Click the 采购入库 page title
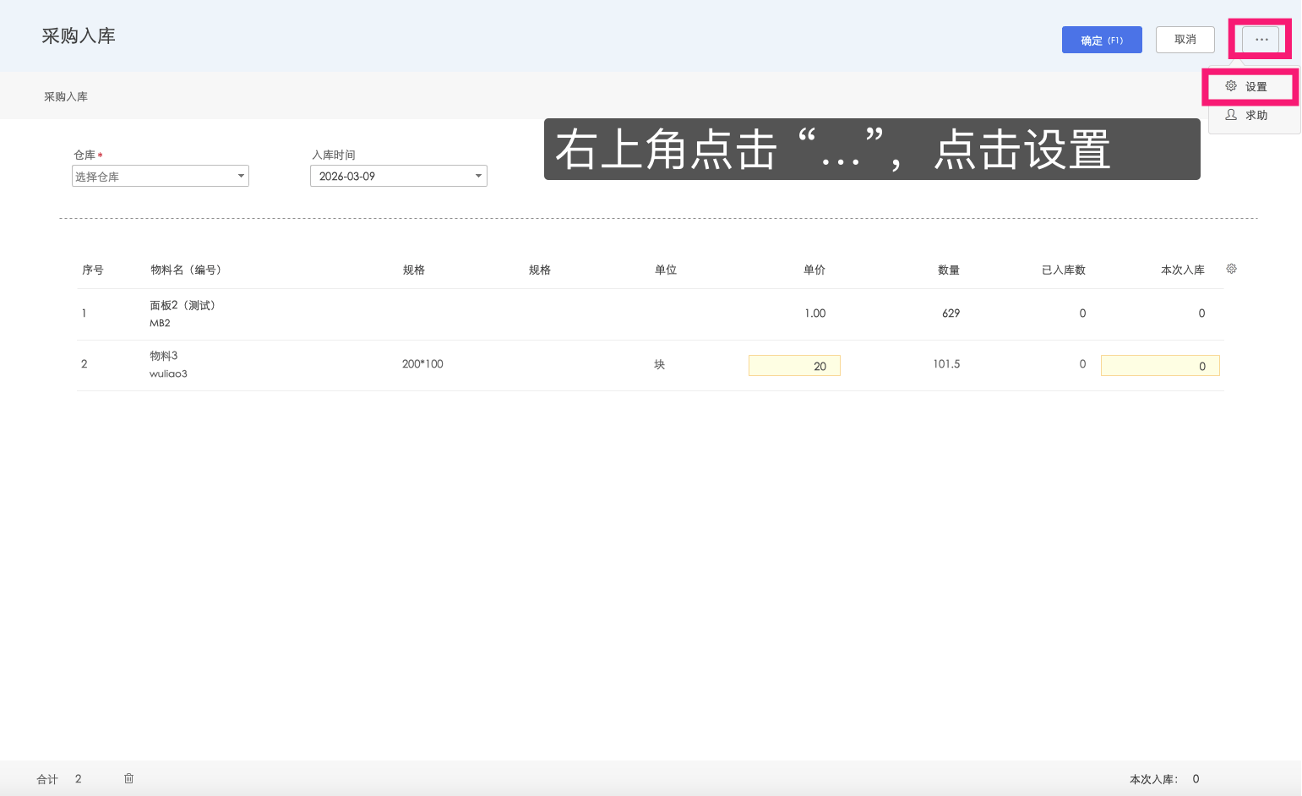This screenshot has width=1302, height=796. 79,35
